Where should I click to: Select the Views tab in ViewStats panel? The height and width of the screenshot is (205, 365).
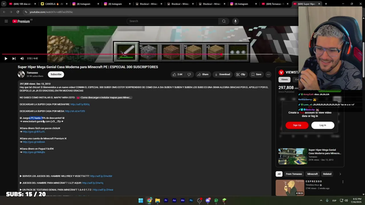pos(284,79)
